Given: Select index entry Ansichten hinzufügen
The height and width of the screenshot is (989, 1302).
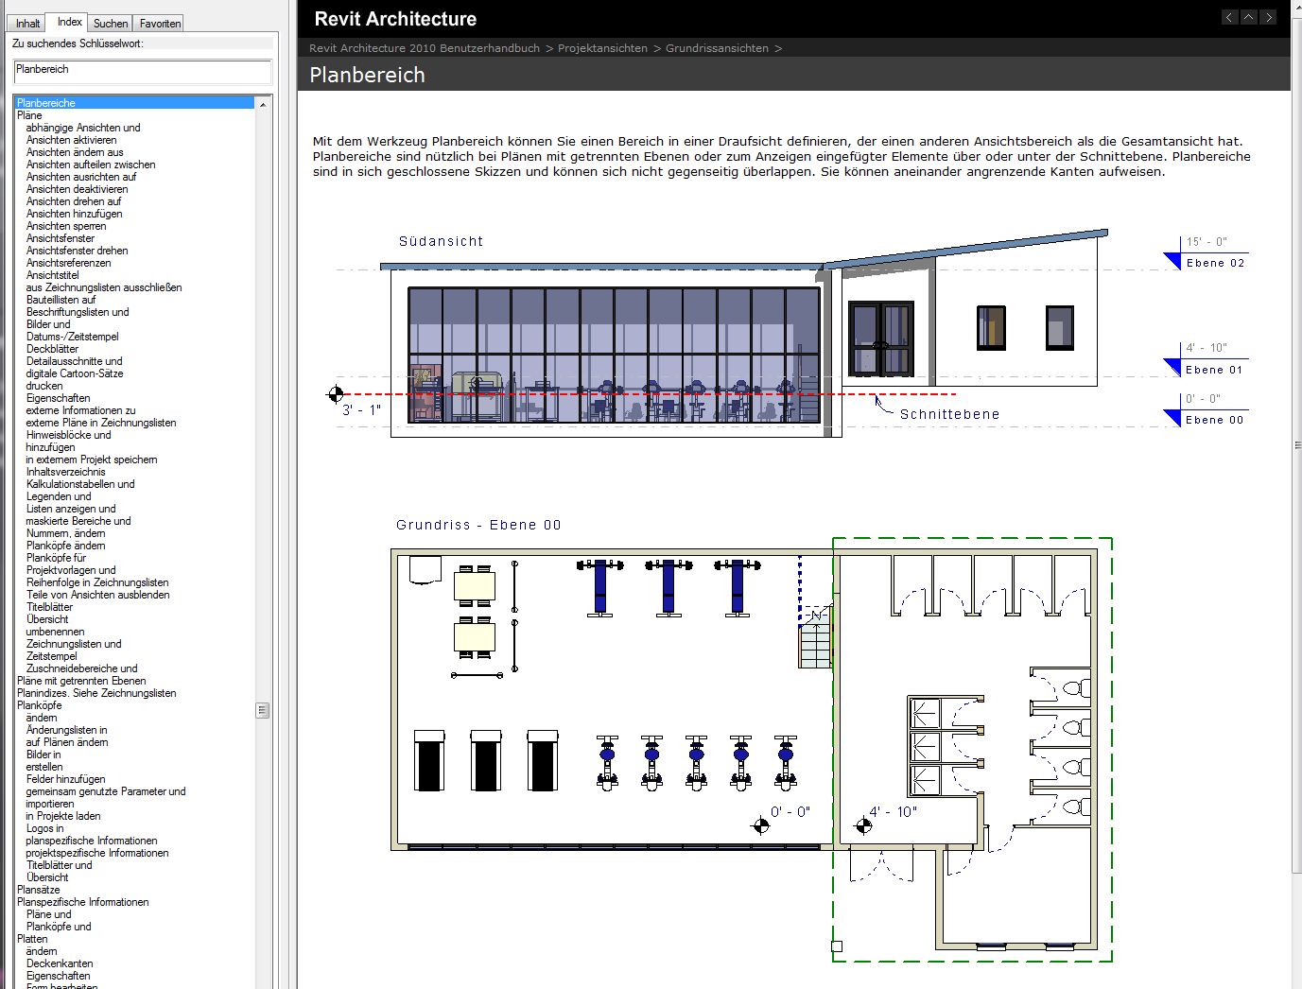Looking at the screenshot, I should pyautogui.click(x=75, y=214).
